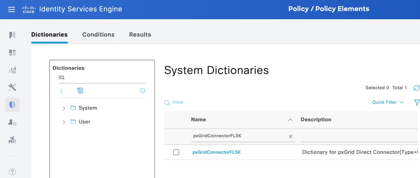Click the Name column header
Viewport: 420px width, 178px height.
pos(199,120)
